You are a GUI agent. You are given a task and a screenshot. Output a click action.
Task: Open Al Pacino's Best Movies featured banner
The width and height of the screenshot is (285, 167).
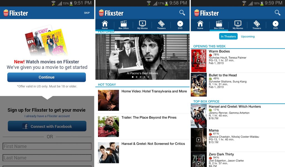coord(142,57)
